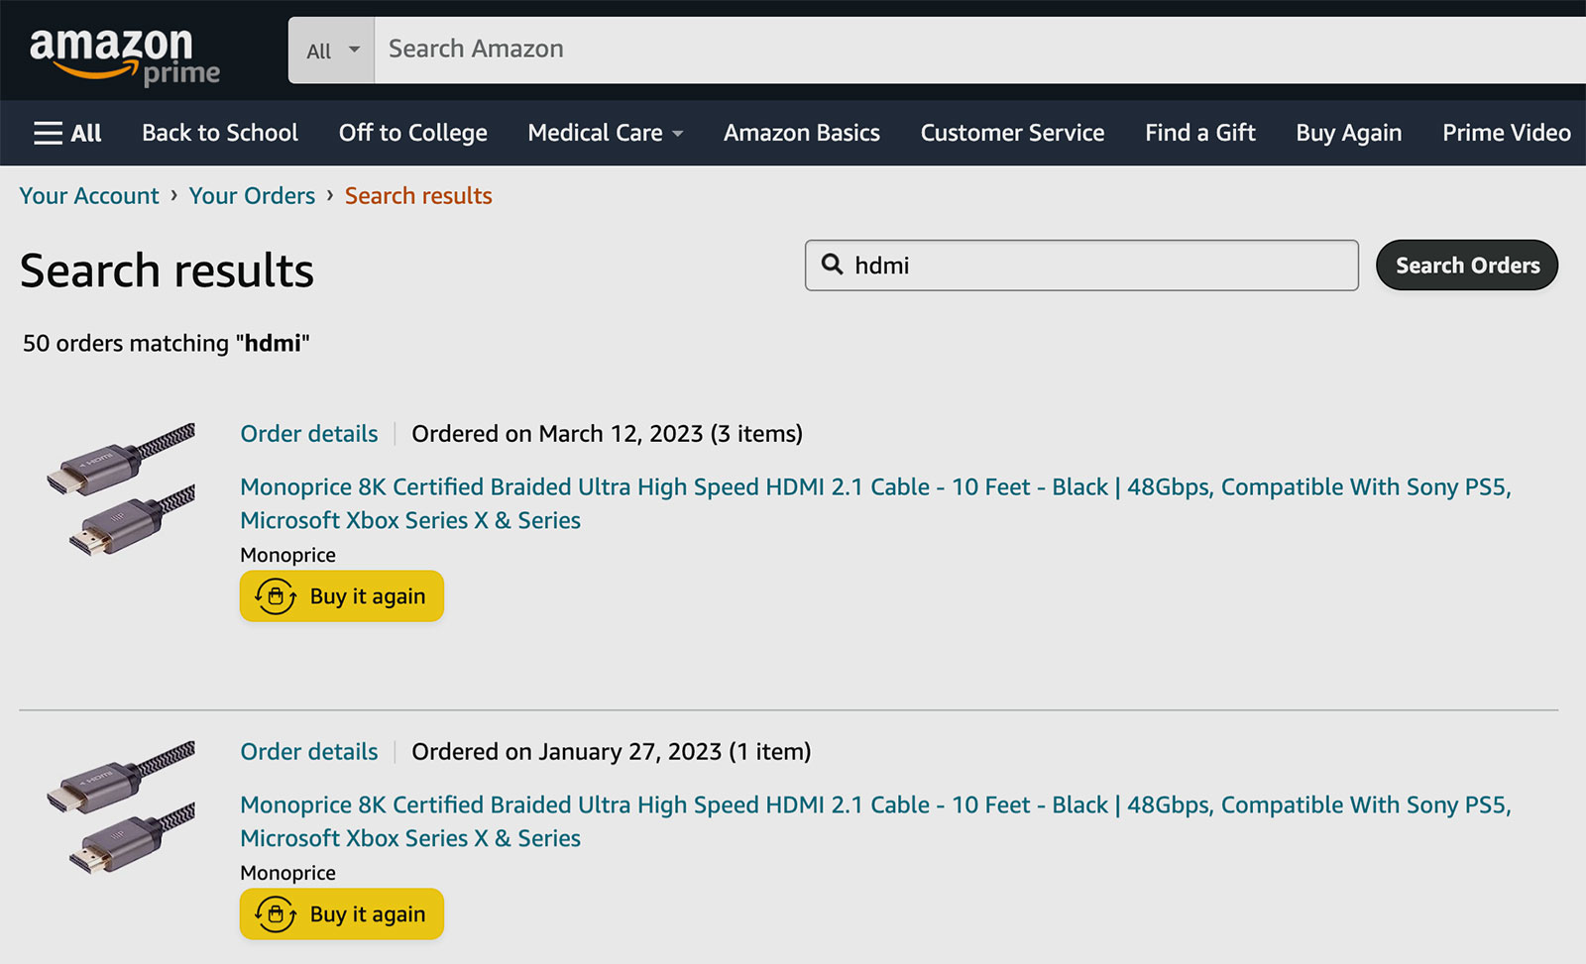Expand the Medical Care dropdown menu

(x=606, y=133)
